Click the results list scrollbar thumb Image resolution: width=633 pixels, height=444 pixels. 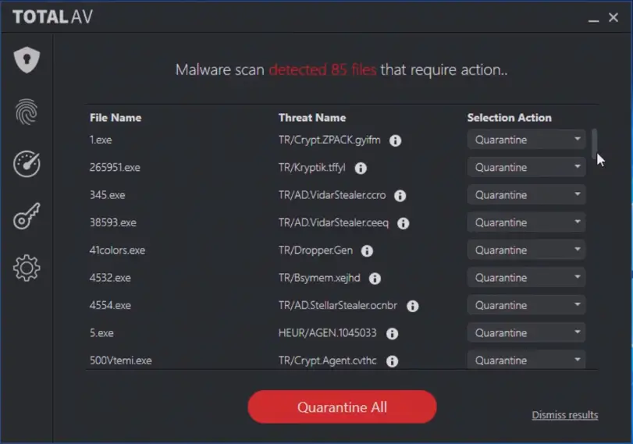pos(594,144)
